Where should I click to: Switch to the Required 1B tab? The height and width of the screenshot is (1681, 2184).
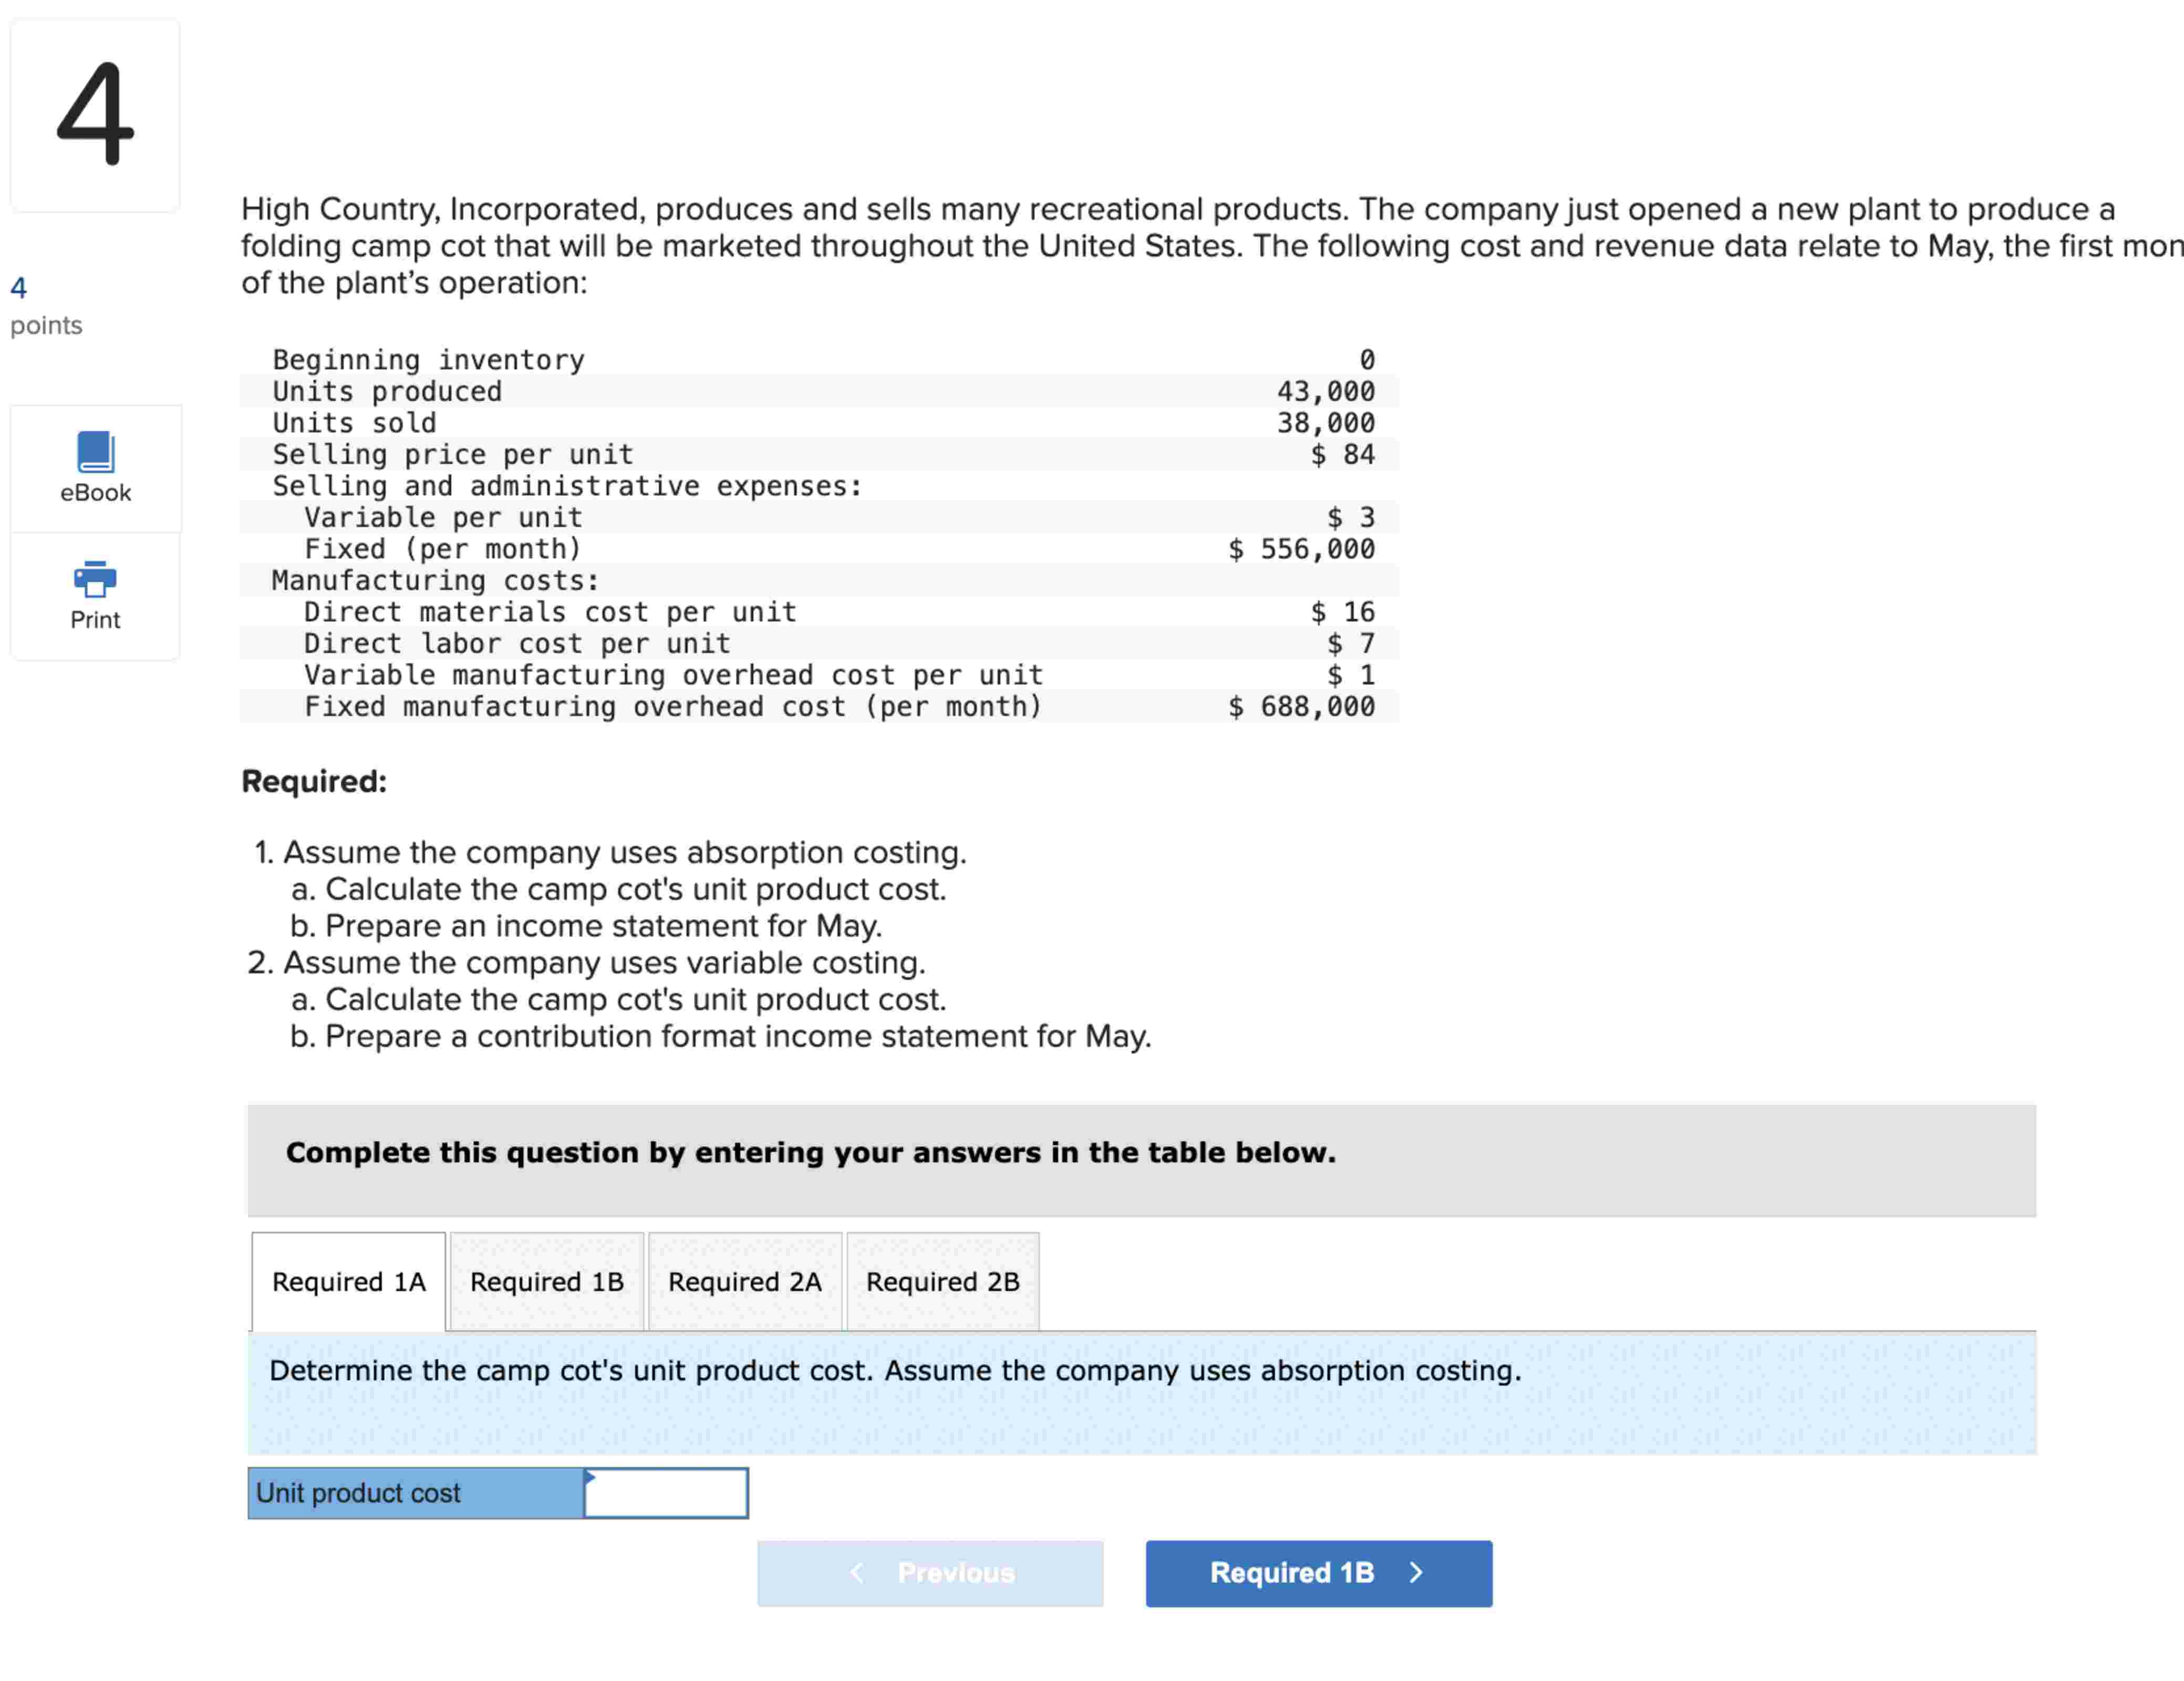coord(546,1281)
